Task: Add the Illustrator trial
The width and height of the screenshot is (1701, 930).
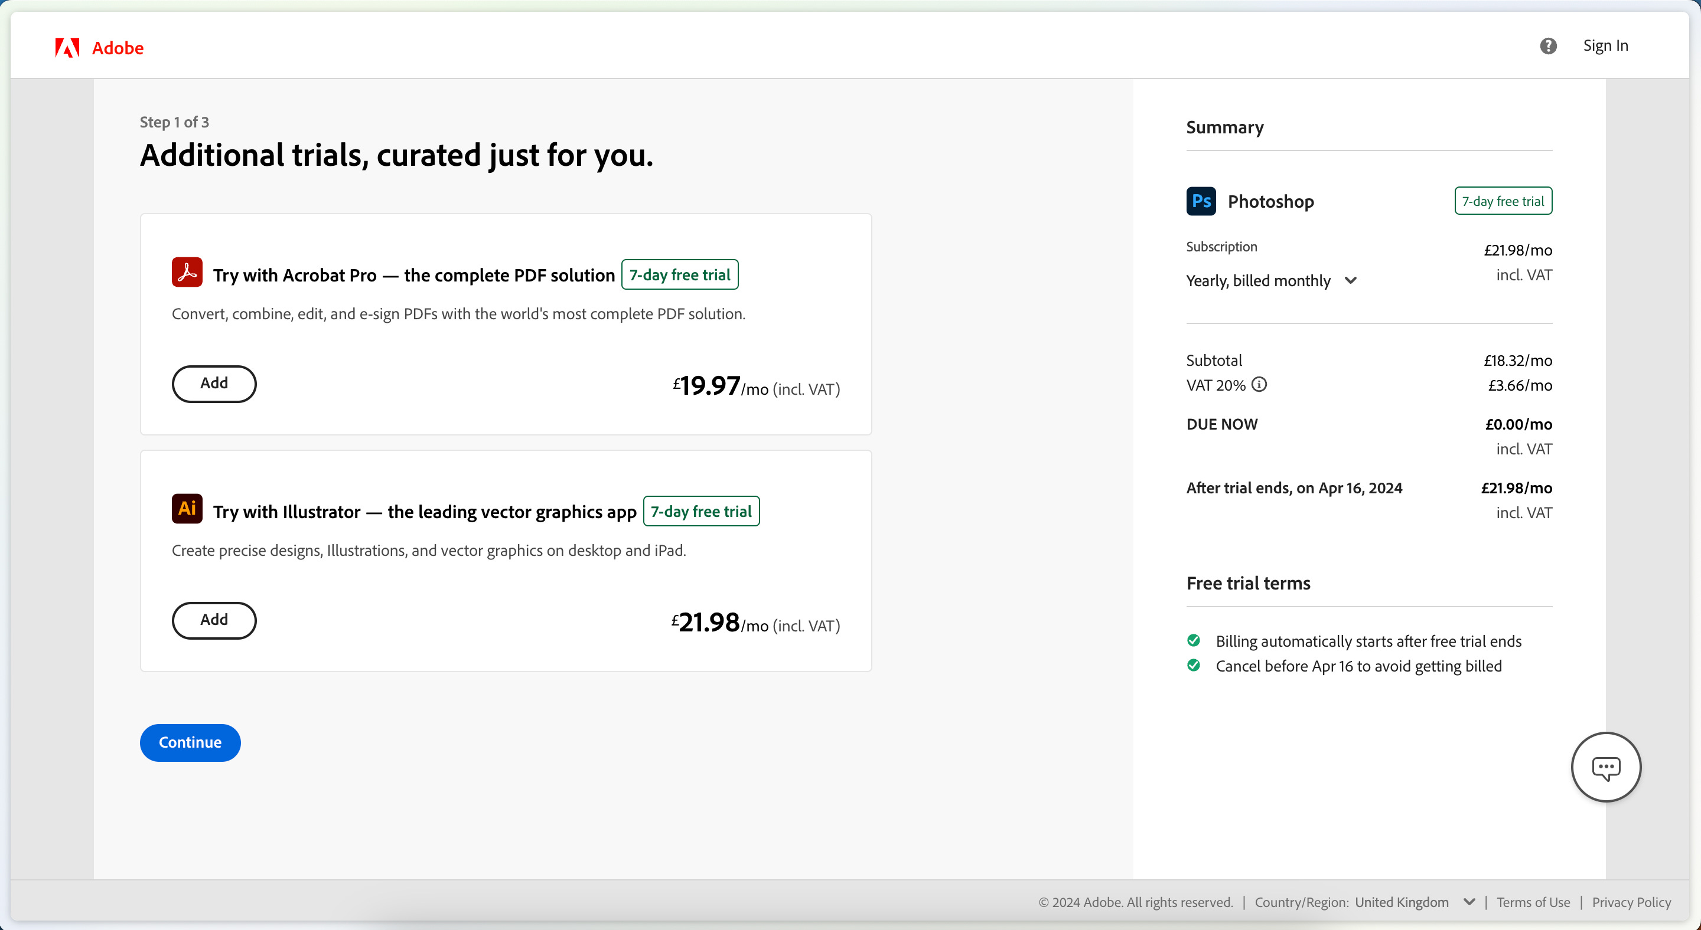Action: point(214,620)
